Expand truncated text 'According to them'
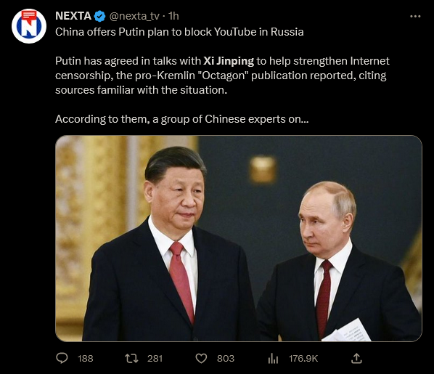The height and width of the screenshot is (374, 434). [182, 119]
